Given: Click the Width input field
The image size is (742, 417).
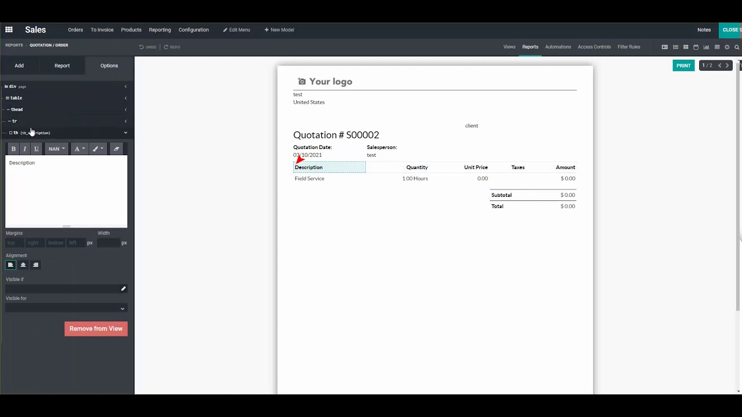Looking at the screenshot, I should tap(108, 243).
